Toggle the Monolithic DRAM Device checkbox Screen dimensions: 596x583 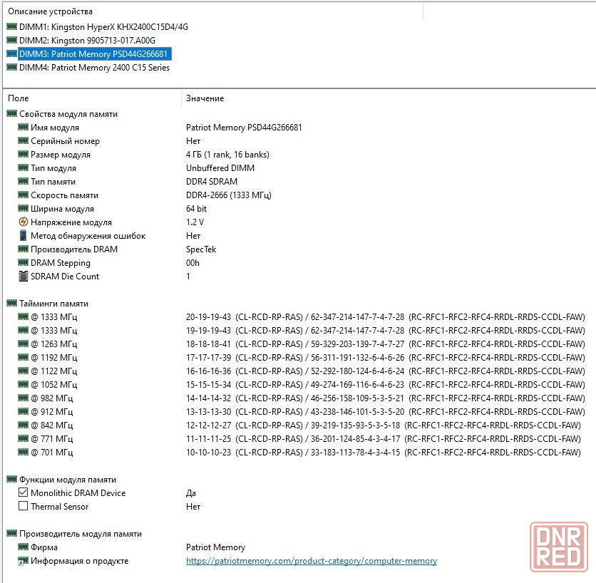point(24,492)
